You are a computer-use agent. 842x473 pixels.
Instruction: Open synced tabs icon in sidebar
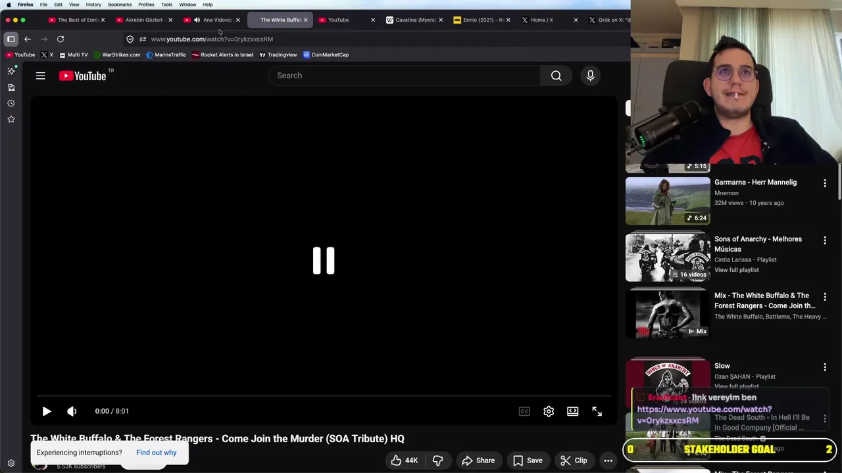[x=11, y=87]
